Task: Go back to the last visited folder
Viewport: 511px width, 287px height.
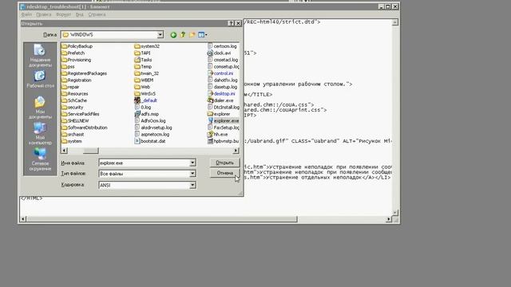Action: coord(173,35)
